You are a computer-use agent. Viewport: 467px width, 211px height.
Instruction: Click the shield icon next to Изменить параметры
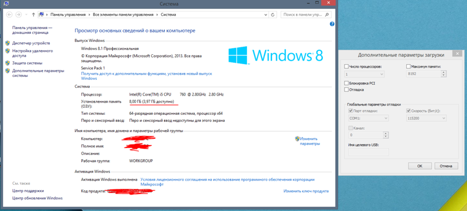click(297, 139)
